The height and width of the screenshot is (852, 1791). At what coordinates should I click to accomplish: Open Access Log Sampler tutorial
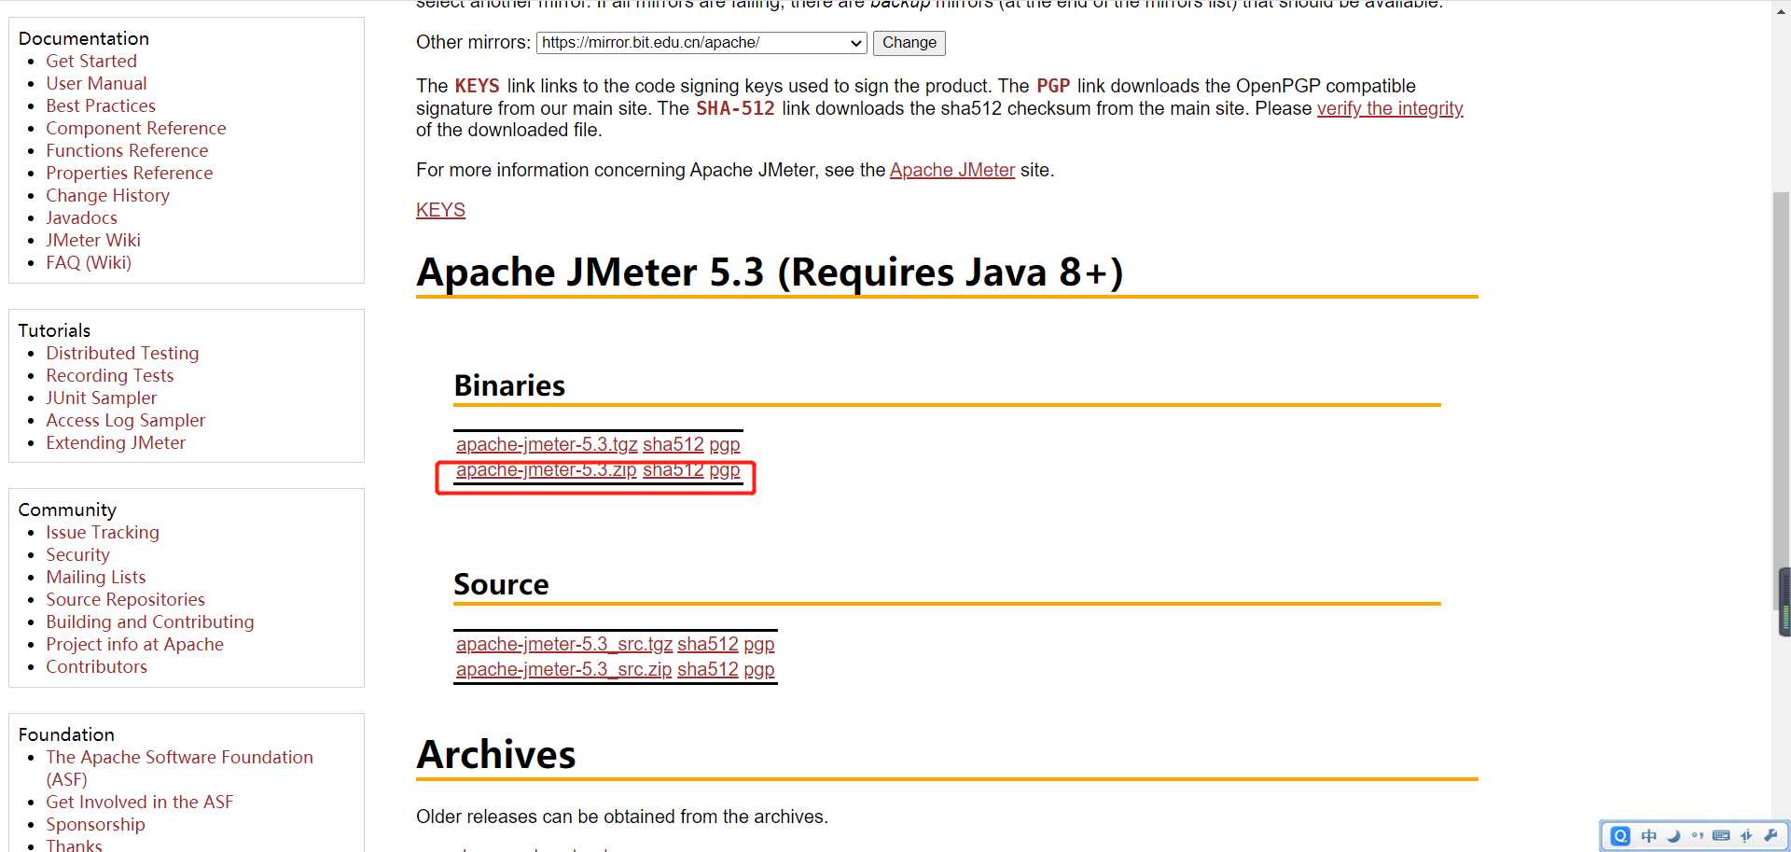pos(126,420)
